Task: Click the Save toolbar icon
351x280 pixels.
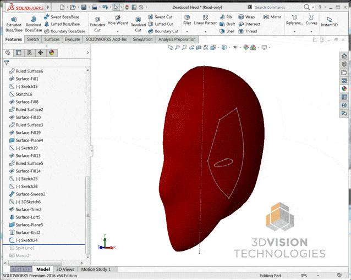Action: (84, 7)
